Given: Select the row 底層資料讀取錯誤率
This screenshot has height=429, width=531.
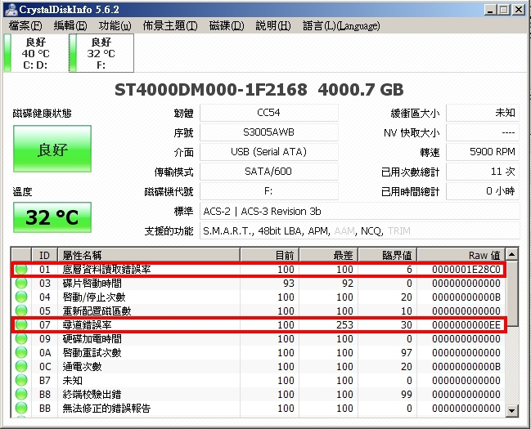Looking at the screenshot, I should point(259,270).
